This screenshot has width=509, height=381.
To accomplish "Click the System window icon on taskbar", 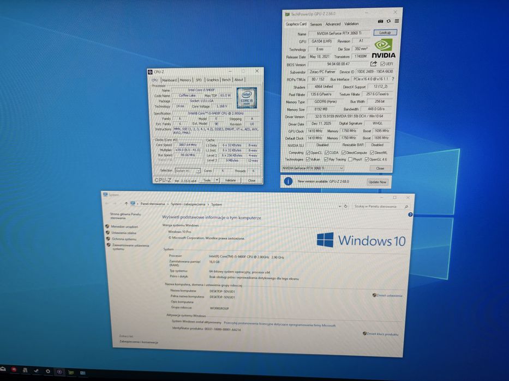I will coord(82,373).
